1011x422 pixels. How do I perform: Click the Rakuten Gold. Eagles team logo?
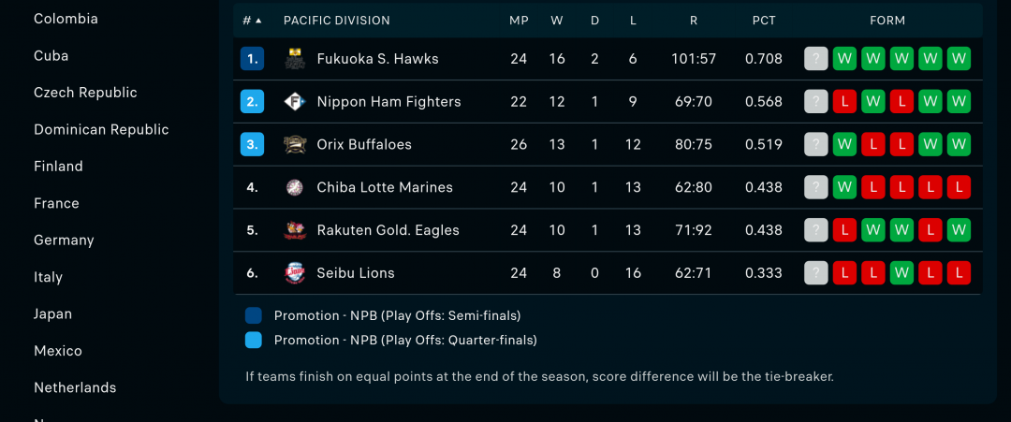(x=295, y=230)
